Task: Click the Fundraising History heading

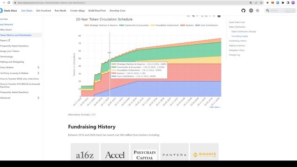Action: click(92, 127)
